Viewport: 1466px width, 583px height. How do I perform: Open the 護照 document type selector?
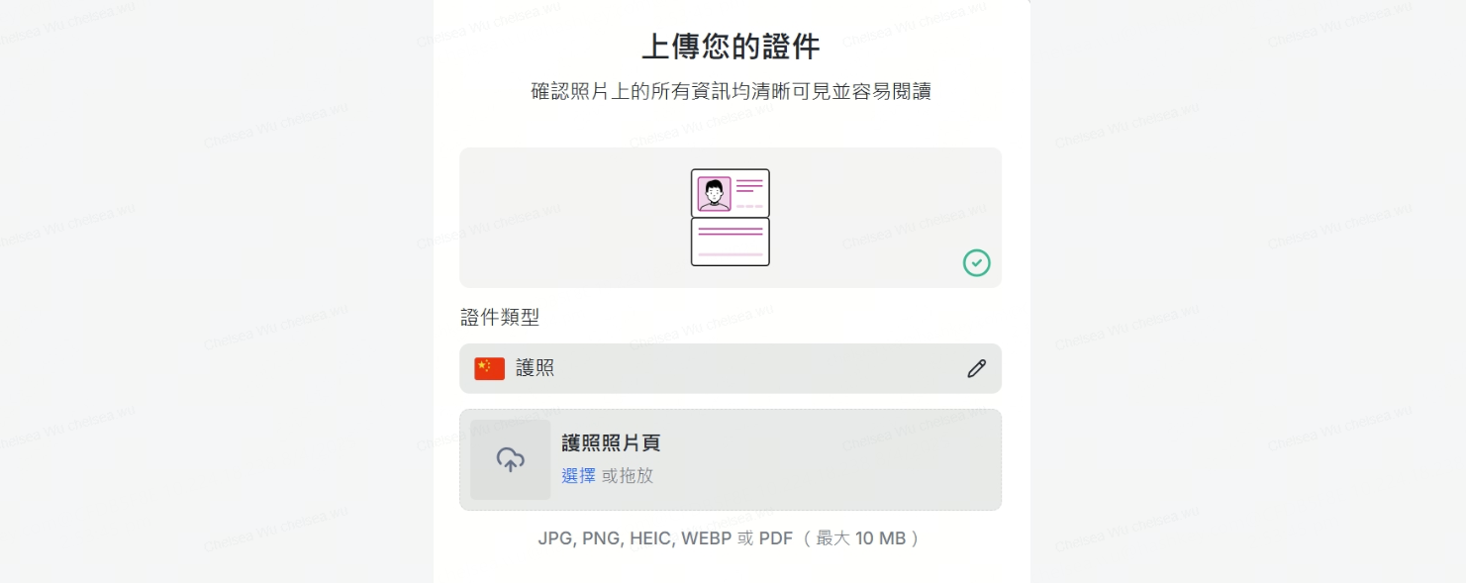[731, 369]
